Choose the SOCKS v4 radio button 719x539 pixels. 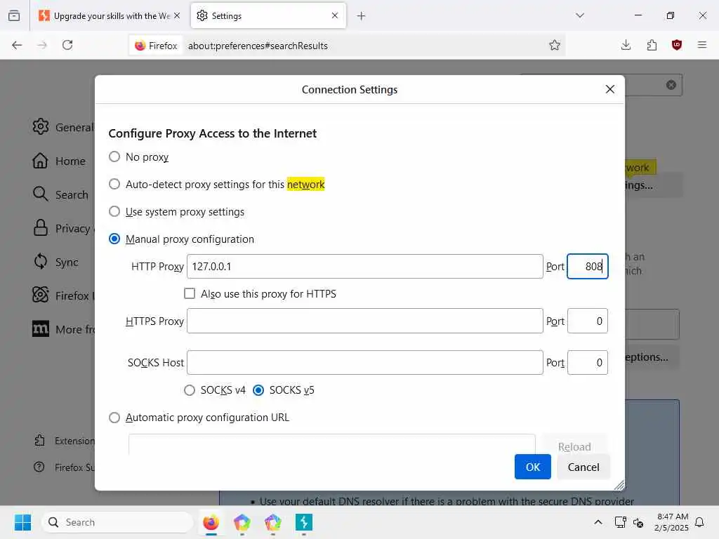click(190, 390)
